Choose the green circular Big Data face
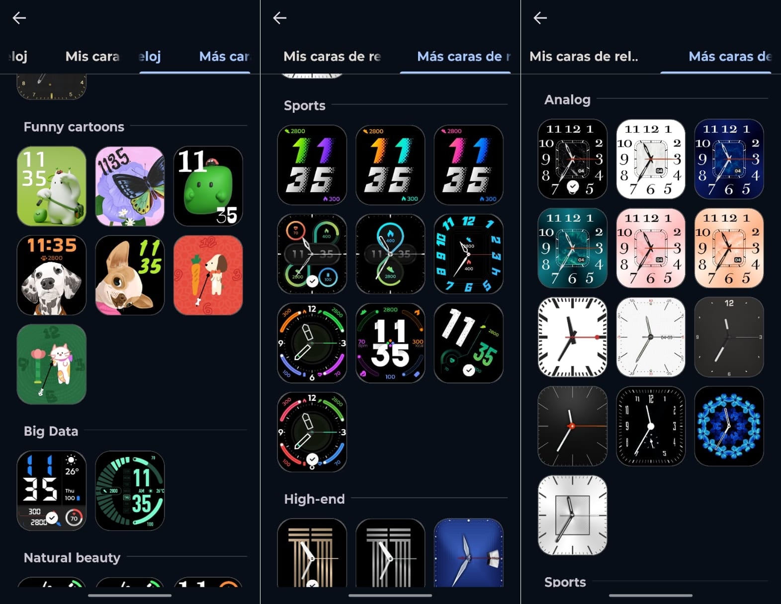781x604 pixels. [x=130, y=491]
